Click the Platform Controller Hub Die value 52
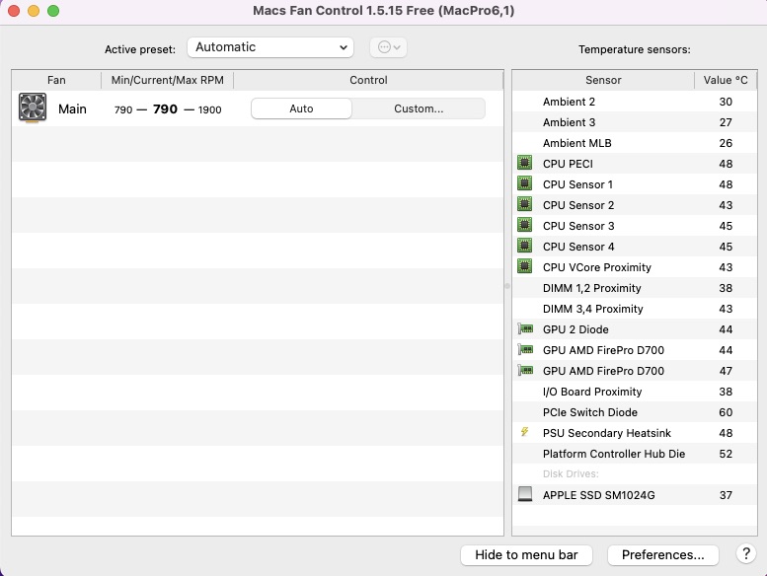Viewport: 767px width, 576px height. (x=726, y=454)
